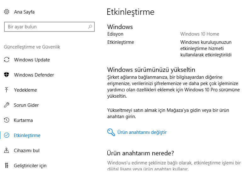Open the Sorun Gider page

pyautogui.click(x=26, y=105)
